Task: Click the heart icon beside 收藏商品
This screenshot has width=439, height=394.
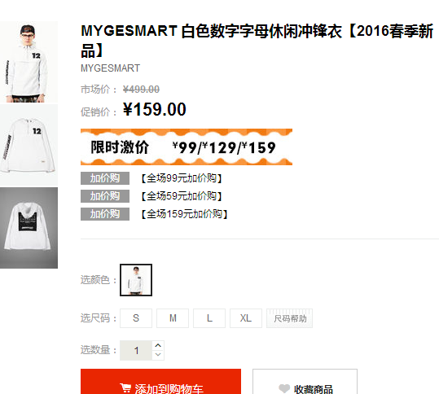Action: [284, 388]
